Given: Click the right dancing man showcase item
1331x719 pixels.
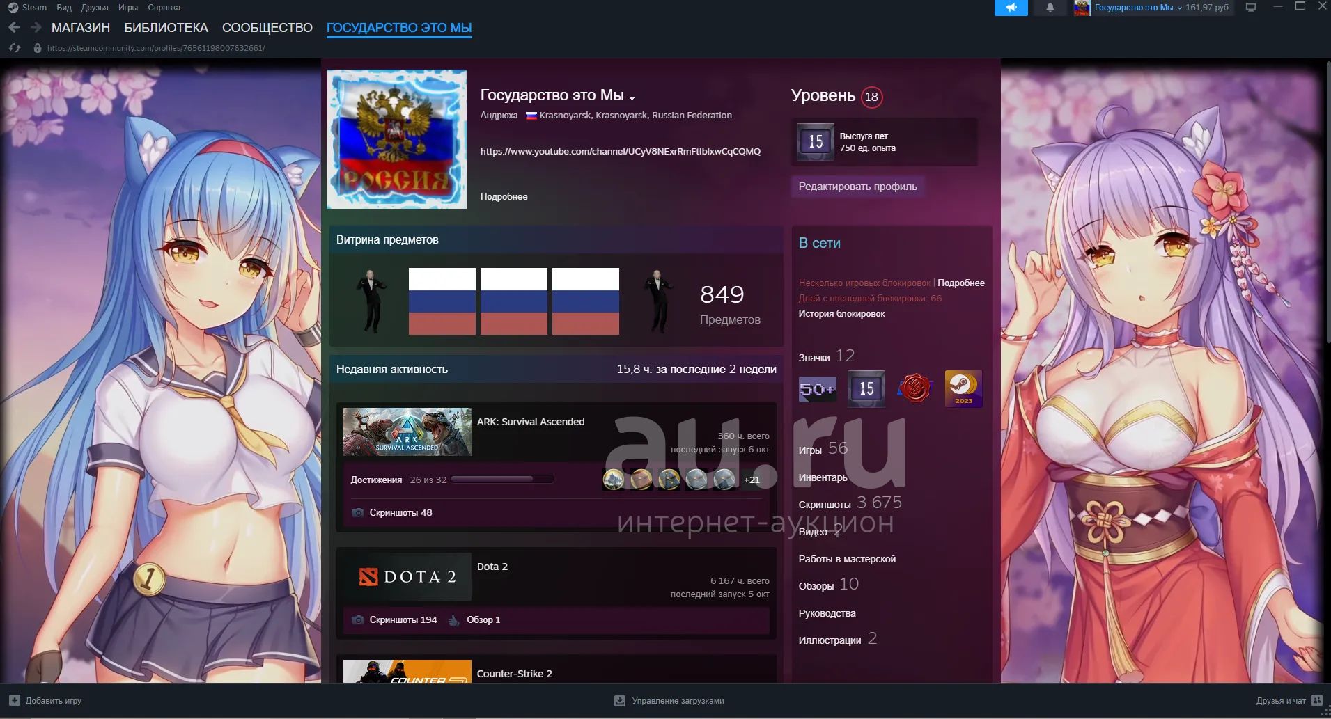Looking at the screenshot, I should coord(657,301).
